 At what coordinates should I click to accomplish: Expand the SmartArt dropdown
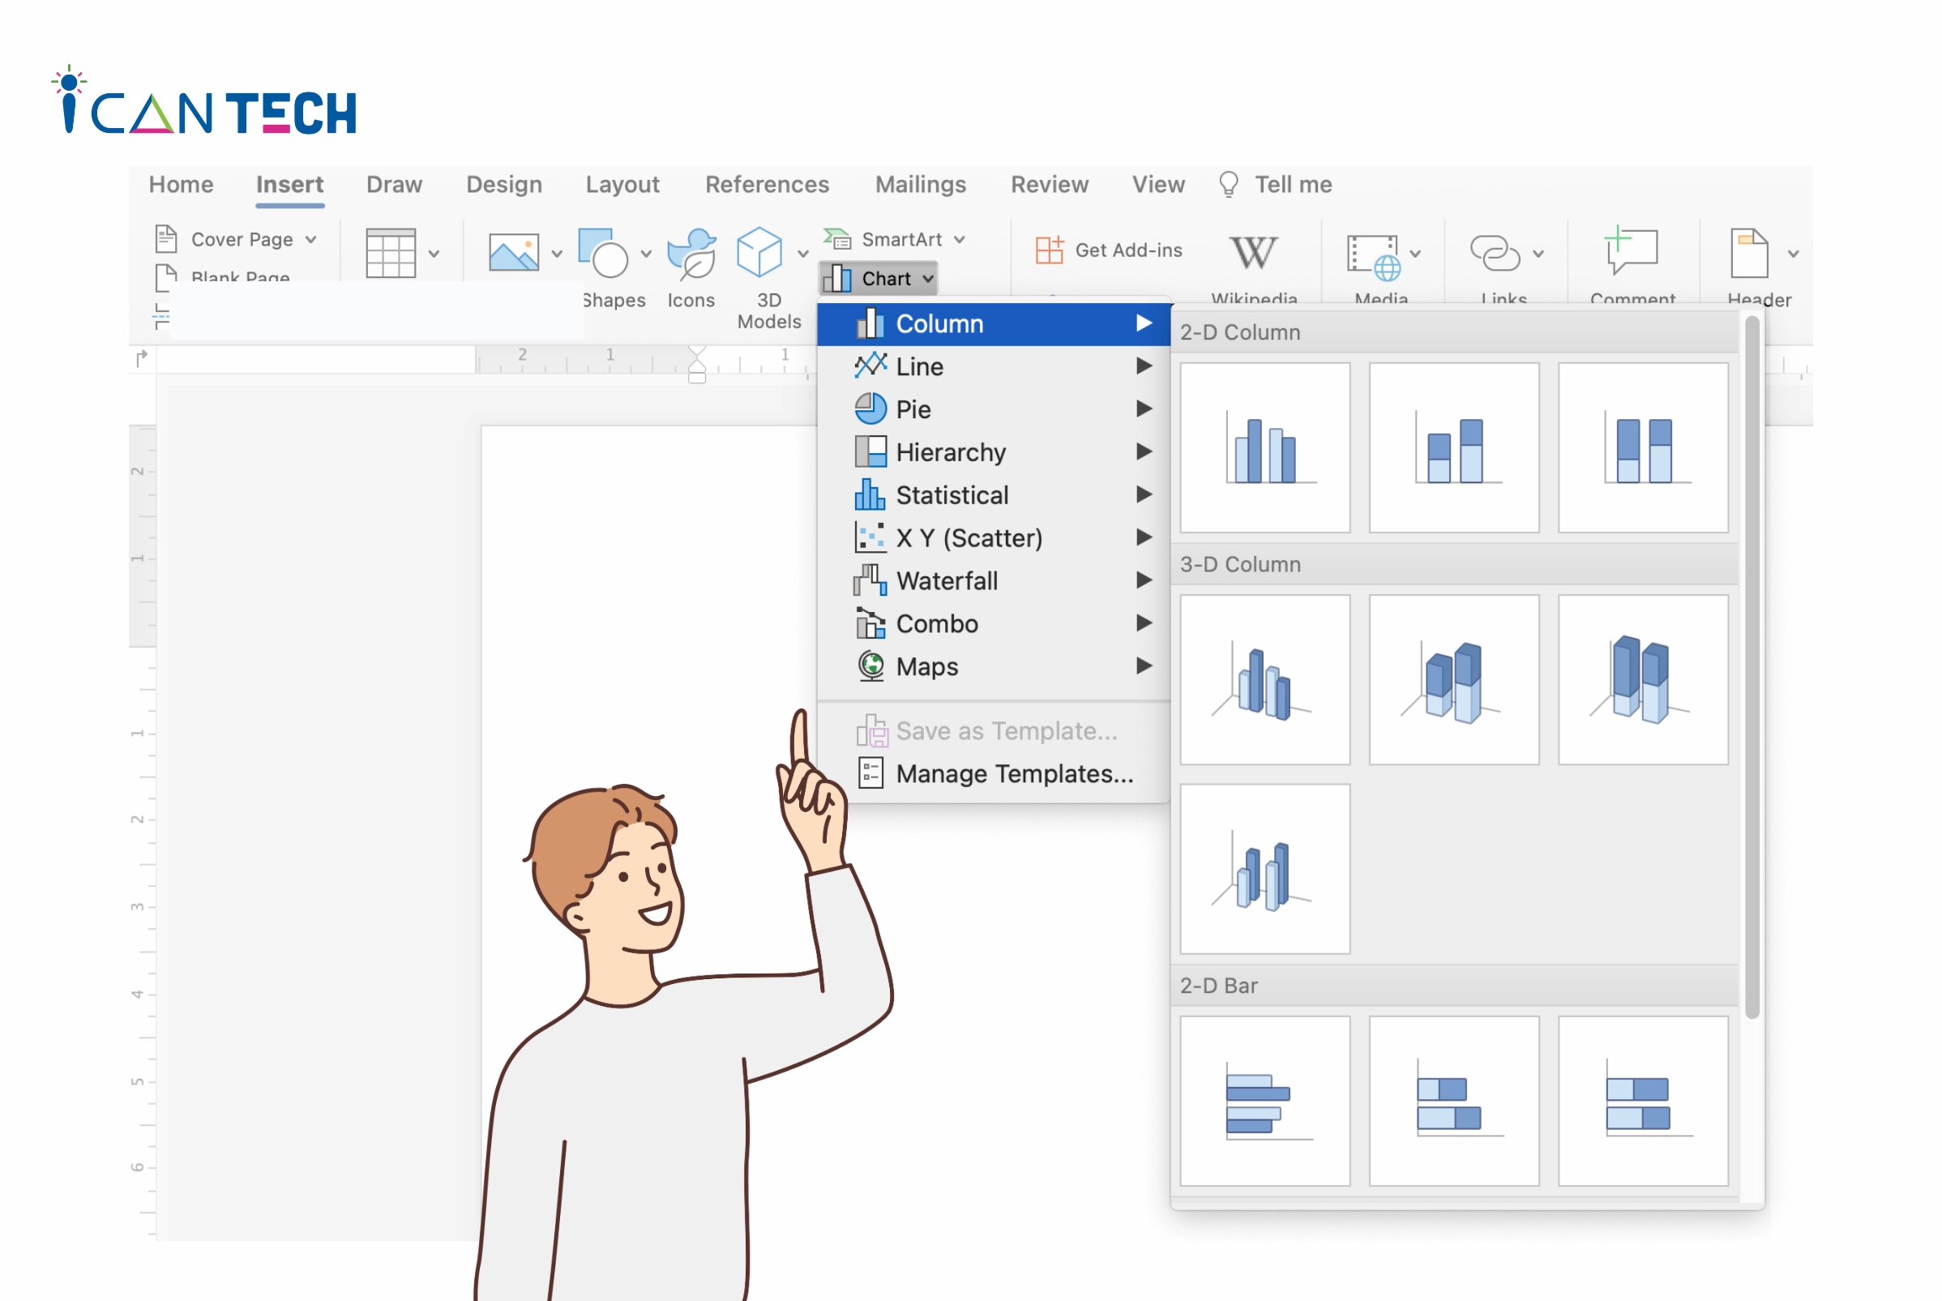(x=959, y=239)
